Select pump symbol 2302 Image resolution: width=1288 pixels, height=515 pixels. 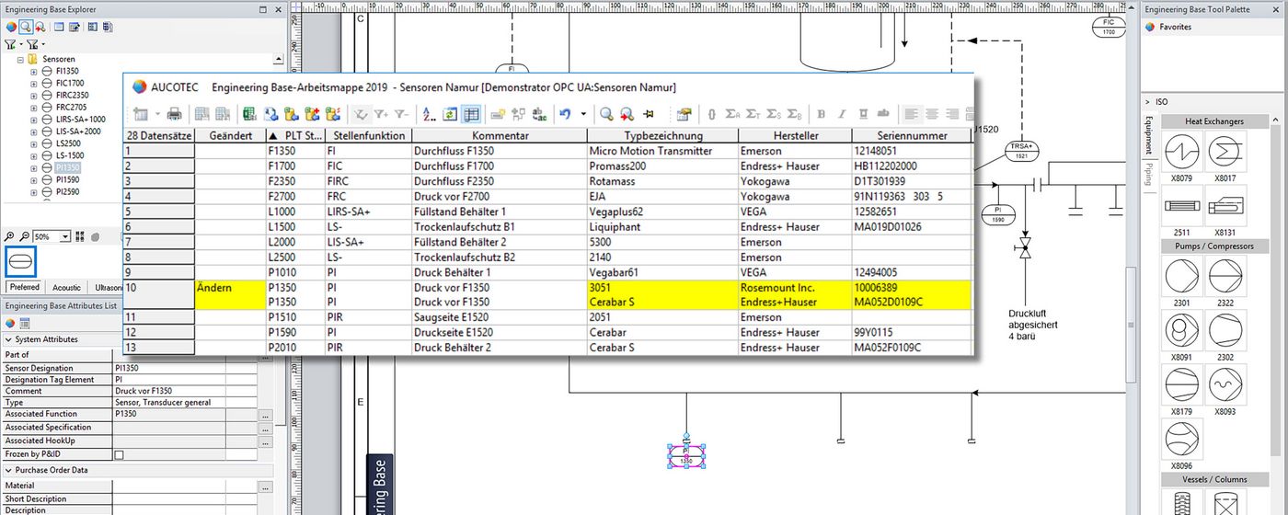[x=1225, y=328]
